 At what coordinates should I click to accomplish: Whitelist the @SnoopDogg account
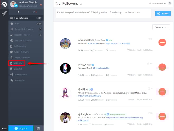pyautogui.click(x=131, y=50)
